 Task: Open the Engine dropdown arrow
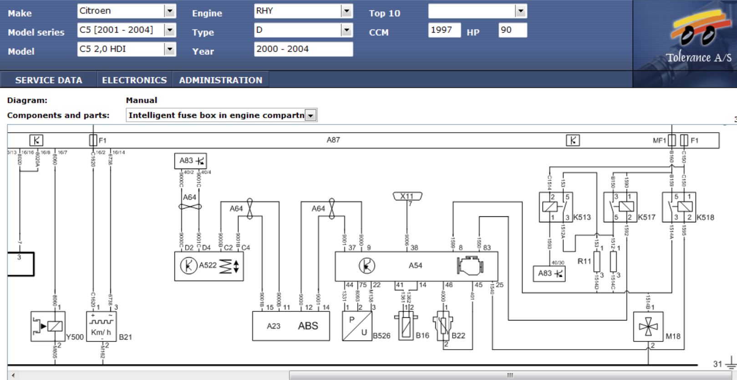click(x=346, y=11)
